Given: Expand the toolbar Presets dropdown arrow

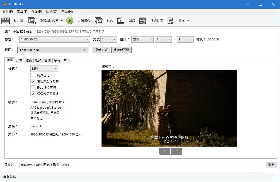Looking at the screenshot, I should click(x=188, y=21).
